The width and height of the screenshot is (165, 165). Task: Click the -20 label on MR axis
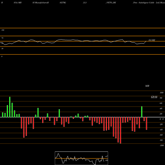click(161, 124)
